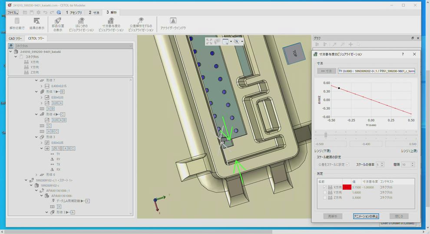Select the TY item in CETOL tree
The width and height of the screenshot is (430, 234).
point(58,154)
